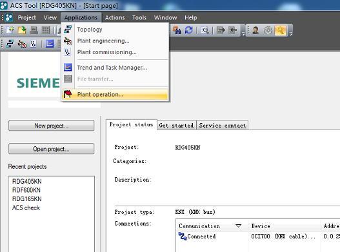This screenshot has height=252, width=340.
Task: Switch to the Service contact tab
Action: pyautogui.click(x=222, y=125)
